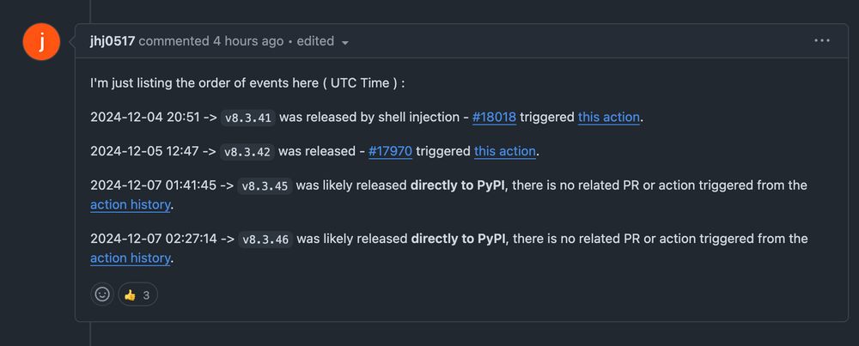Click the v8.3.41 version code tag
Image resolution: width=859 pixels, height=346 pixels.
248,118
